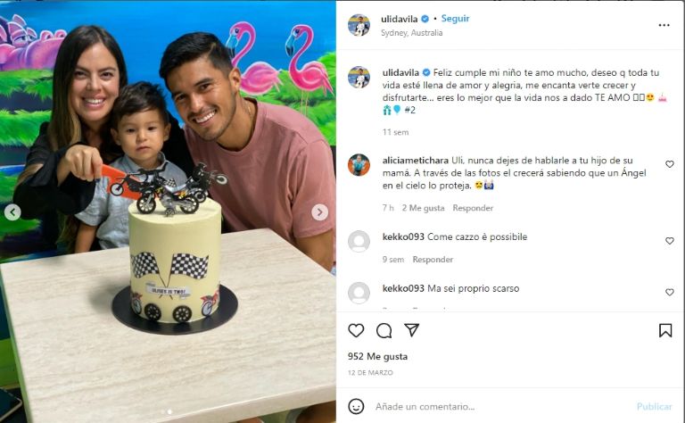View who liked: 952 Me gusta
Screen dimensions: 685x423
point(378,357)
